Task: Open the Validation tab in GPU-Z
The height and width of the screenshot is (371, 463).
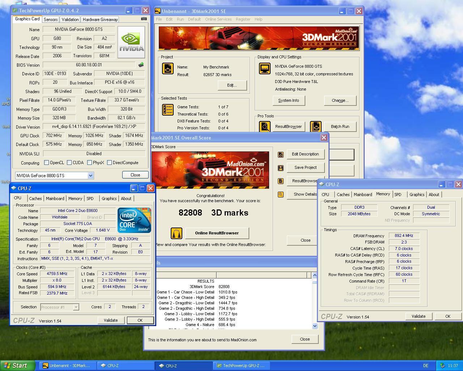Action: 70,20
